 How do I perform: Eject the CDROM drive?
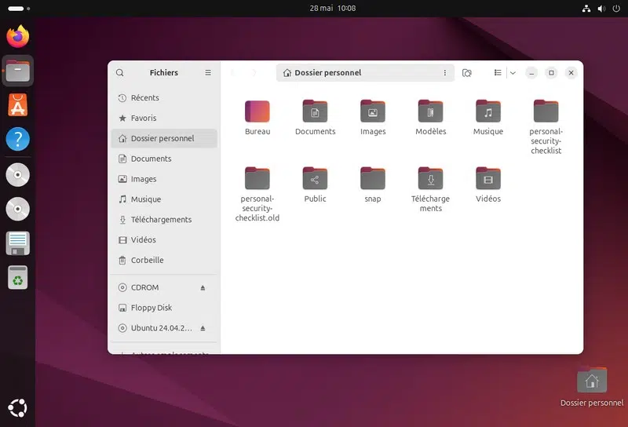pos(203,288)
